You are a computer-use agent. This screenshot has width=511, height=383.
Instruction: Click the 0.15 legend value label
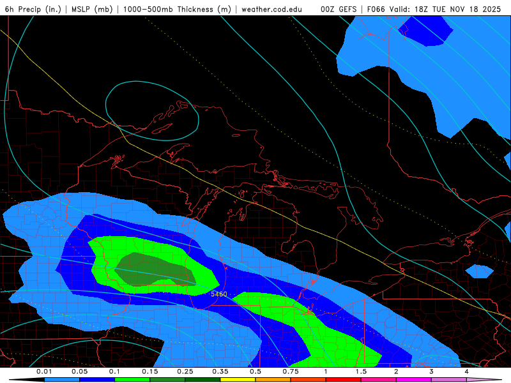(x=150, y=372)
